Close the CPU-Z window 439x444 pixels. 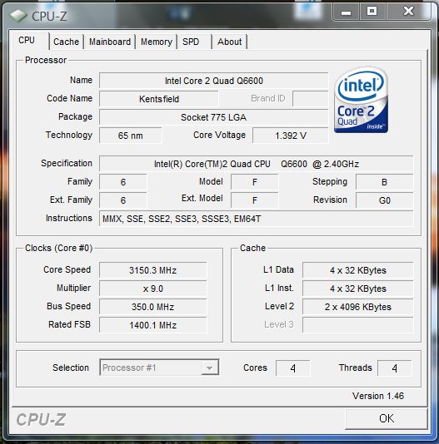[408, 12]
